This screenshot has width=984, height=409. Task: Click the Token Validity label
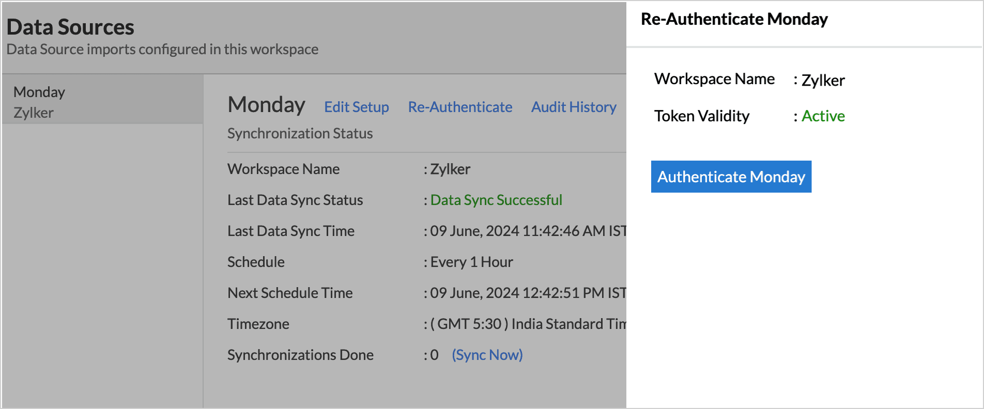(x=702, y=116)
